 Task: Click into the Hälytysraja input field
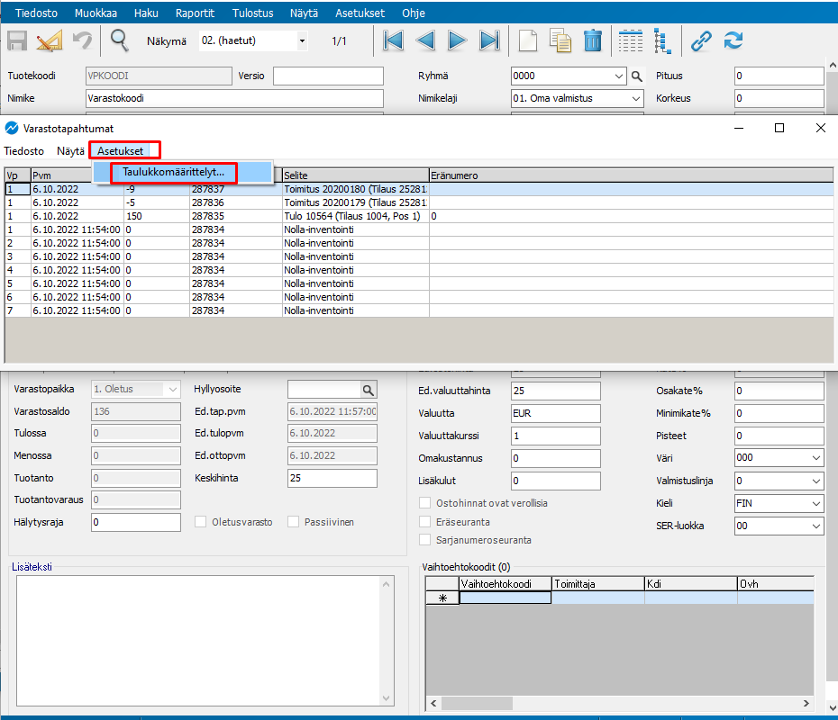pyautogui.click(x=135, y=522)
